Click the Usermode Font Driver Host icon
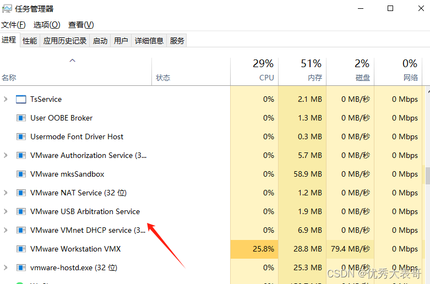 pos(21,136)
